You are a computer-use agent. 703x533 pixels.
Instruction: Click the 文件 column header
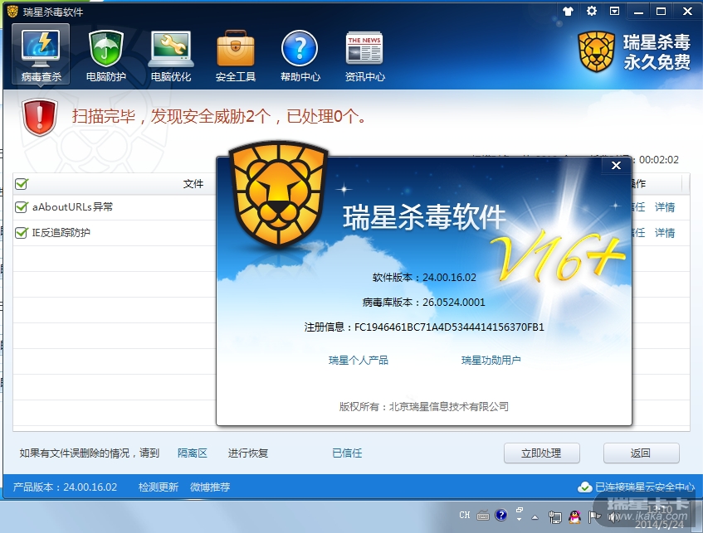(193, 184)
